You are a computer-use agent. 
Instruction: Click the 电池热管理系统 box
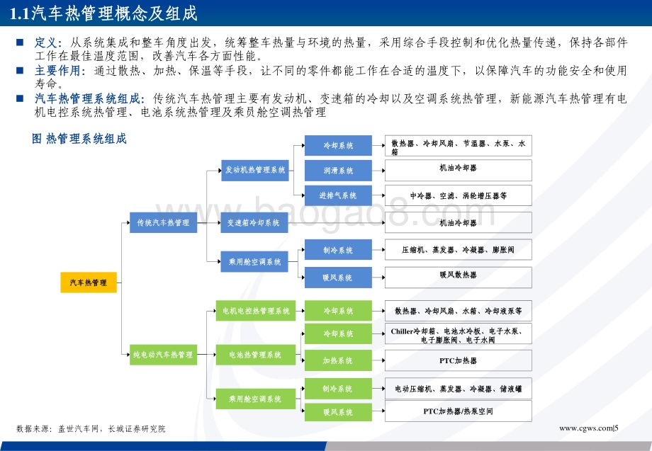pos(256,355)
